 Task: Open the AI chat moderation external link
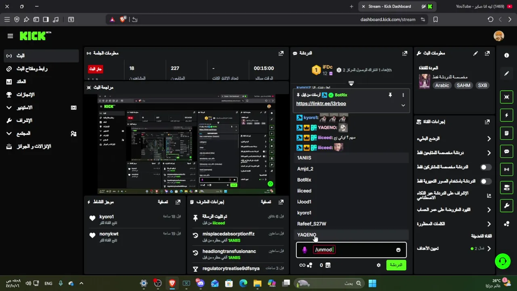(489, 196)
